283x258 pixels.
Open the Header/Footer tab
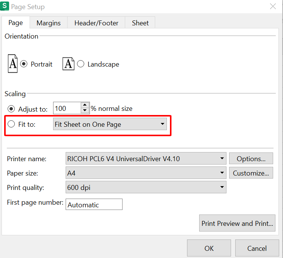coord(96,23)
